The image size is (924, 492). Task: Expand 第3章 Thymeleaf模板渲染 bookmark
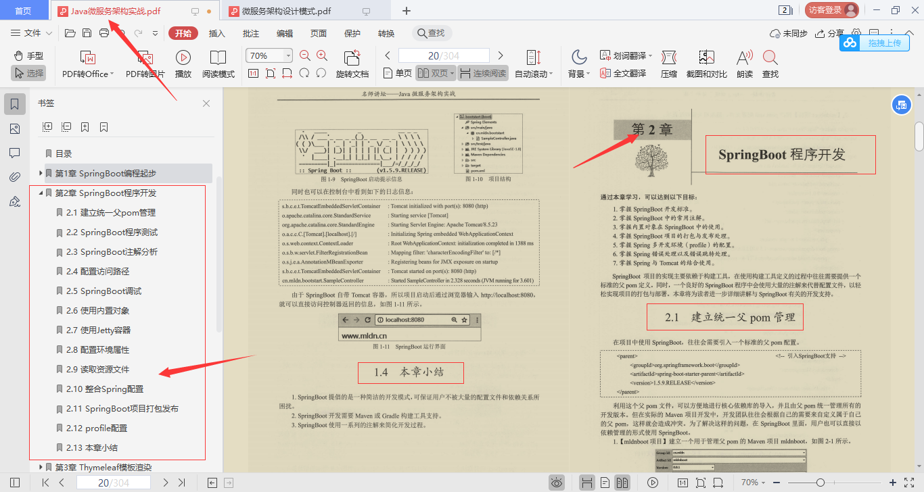[x=41, y=467]
